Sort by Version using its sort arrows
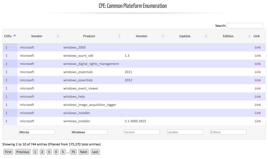The image size is (268, 159). point(163,36)
